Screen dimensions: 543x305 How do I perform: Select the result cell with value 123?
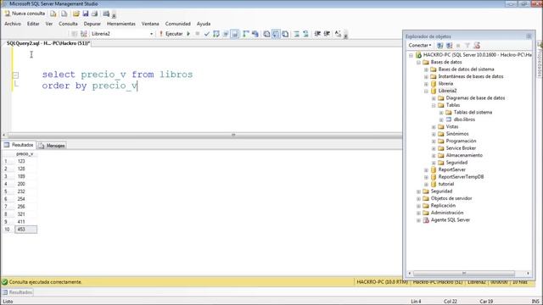(x=25, y=161)
